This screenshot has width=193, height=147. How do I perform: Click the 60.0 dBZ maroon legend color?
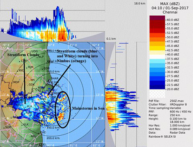click(x=157, y=18)
